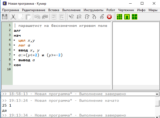Click the Redo arrow icon
Viewport: 160px width, 118px height.
click(45, 17)
